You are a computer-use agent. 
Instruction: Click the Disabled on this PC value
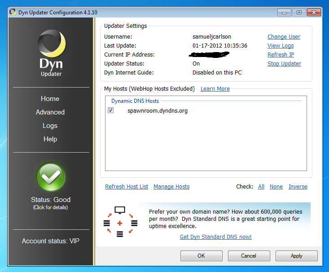coord(217,73)
